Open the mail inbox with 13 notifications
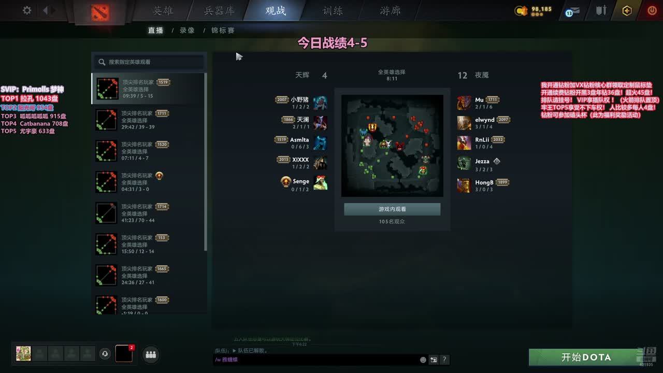This screenshot has width=663, height=373. [x=572, y=11]
